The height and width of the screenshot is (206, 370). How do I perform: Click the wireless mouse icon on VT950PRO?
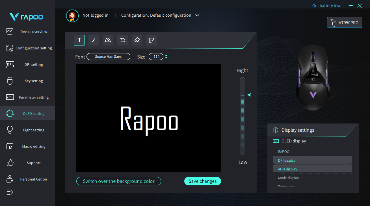334,23
